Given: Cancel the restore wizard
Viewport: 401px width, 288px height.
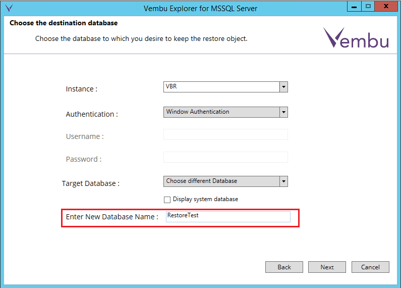Looking at the screenshot, I should click(370, 267).
